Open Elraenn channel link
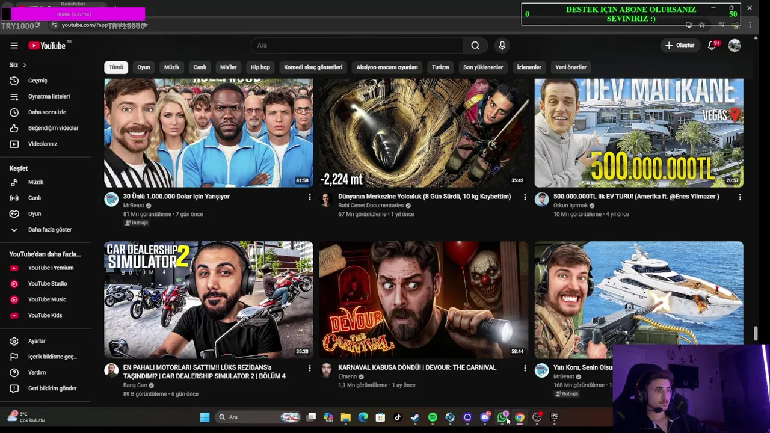Viewport: 770px width, 433px height. [x=348, y=376]
